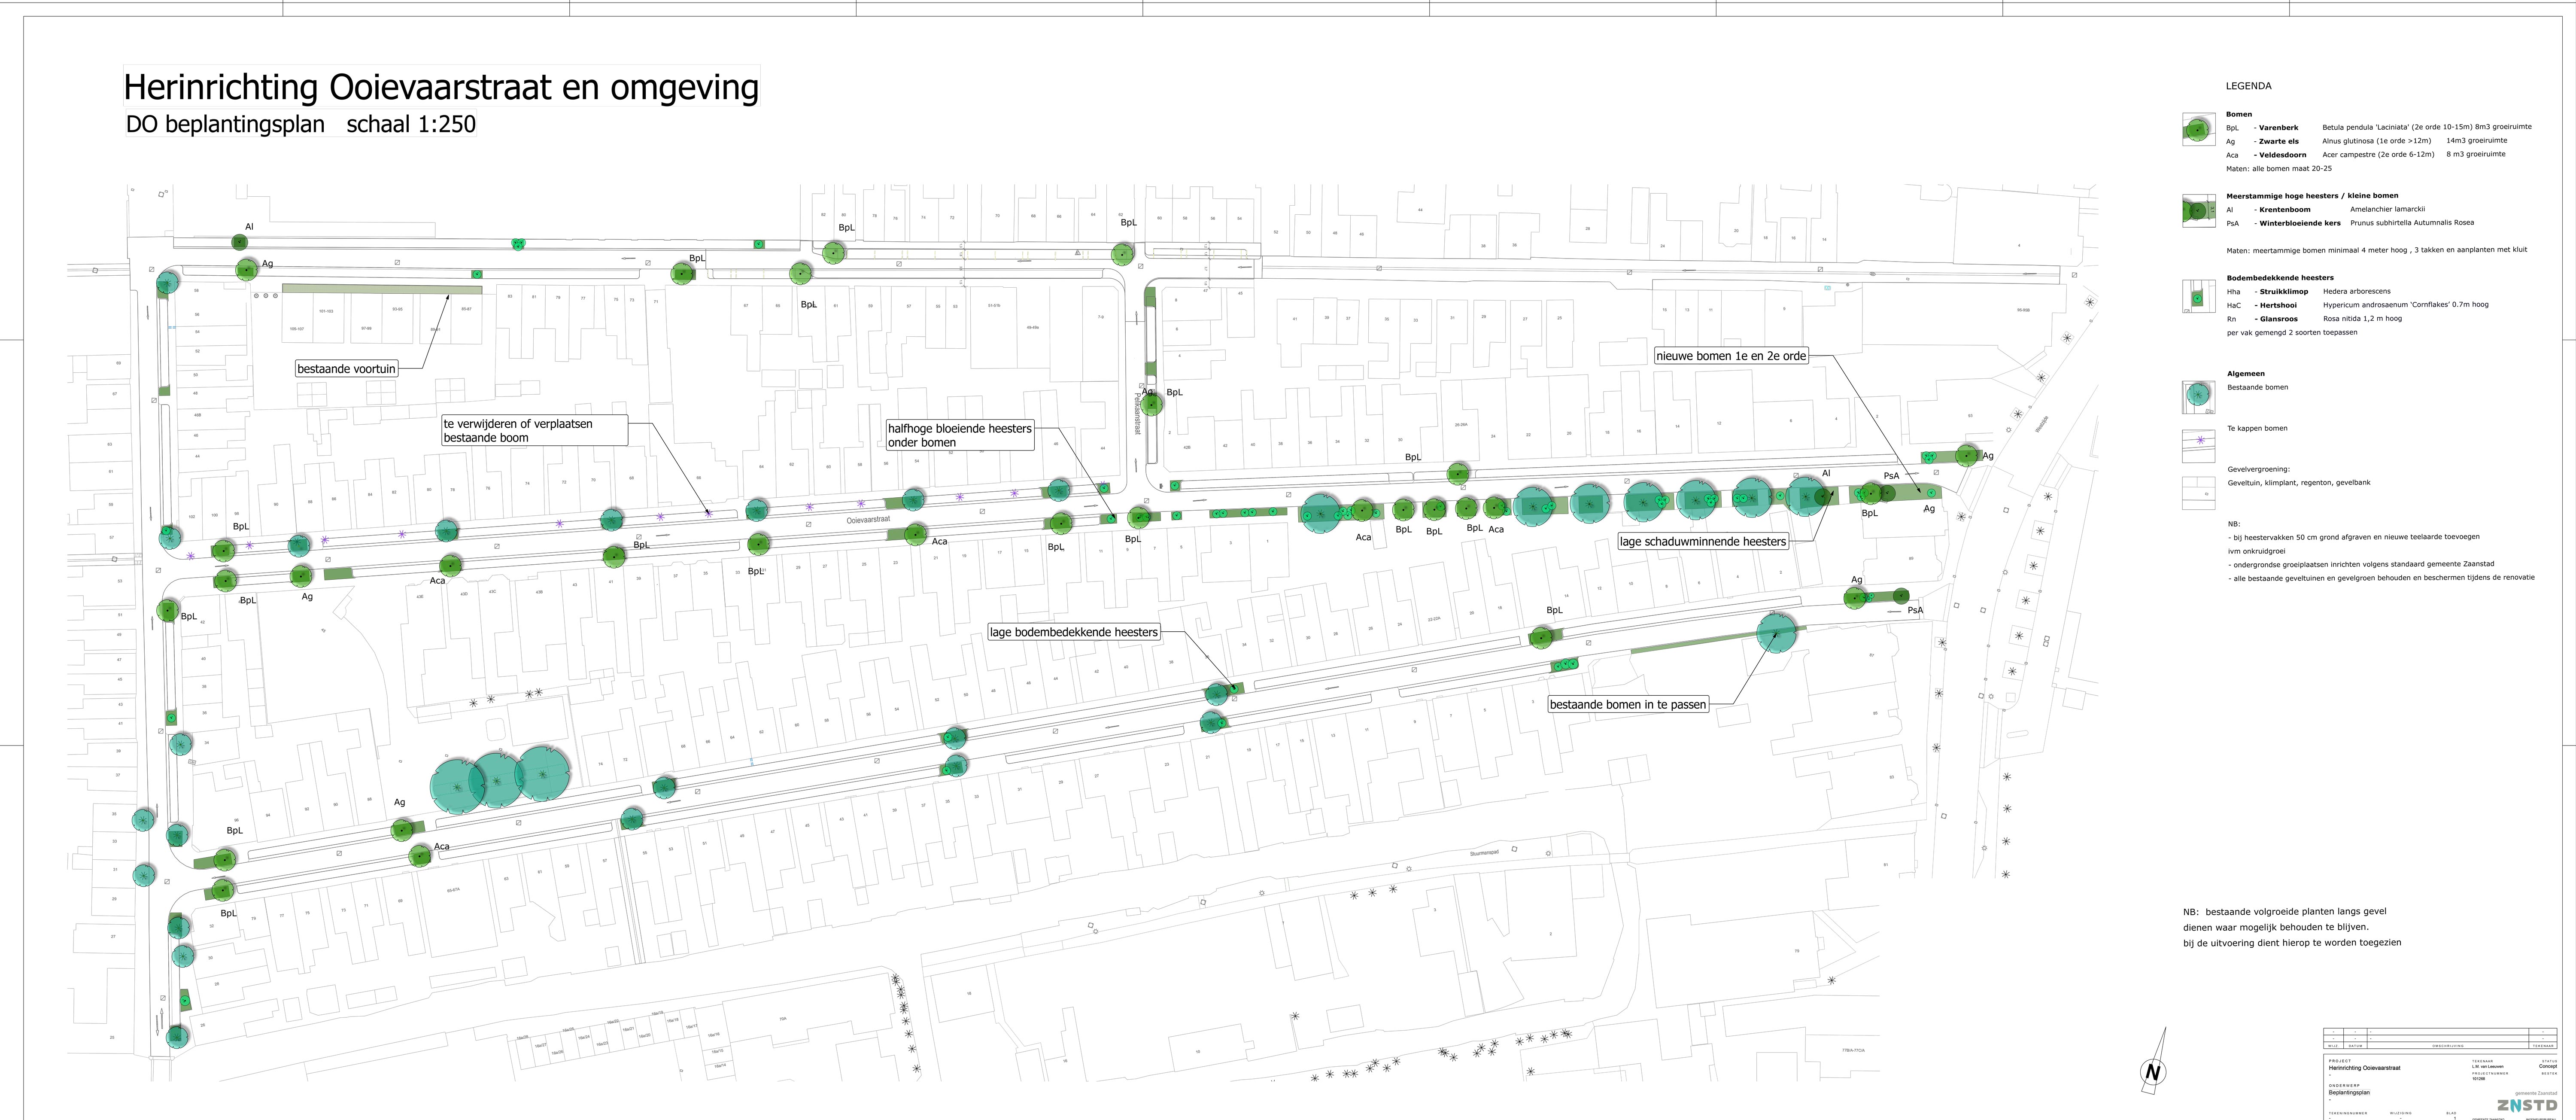Viewport: 2576px width, 1120px height.
Task: Click the 'lage schaduwminnende heesters' callout
Action: pyautogui.click(x=1703, y=541)
